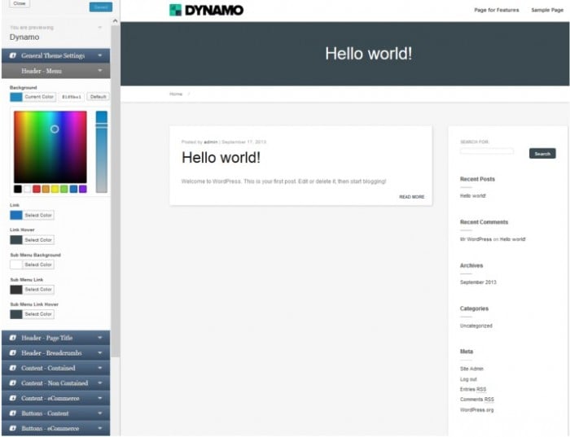Open Sample Page menu item
This screenshot has height=437, width=570.
(547, 10)
